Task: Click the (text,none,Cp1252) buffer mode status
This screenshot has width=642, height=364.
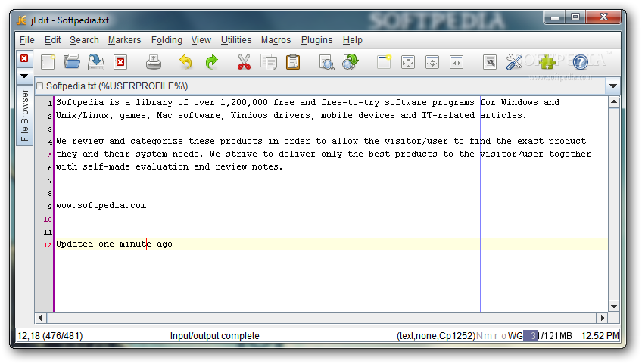Action: coord(436,336)
